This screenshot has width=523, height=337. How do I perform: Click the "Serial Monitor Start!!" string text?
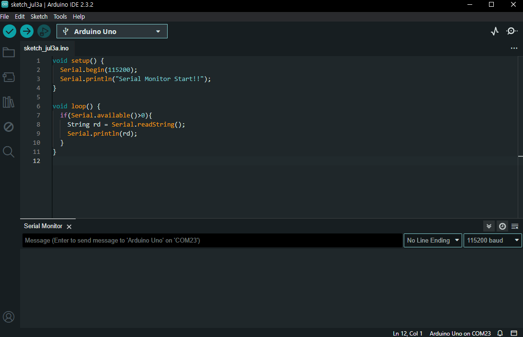(x=159, y=79)
